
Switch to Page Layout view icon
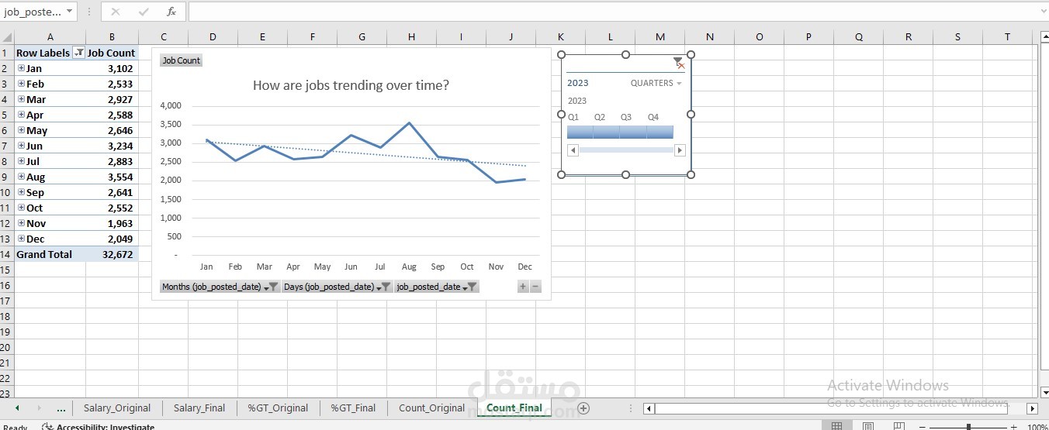[868, 426]
